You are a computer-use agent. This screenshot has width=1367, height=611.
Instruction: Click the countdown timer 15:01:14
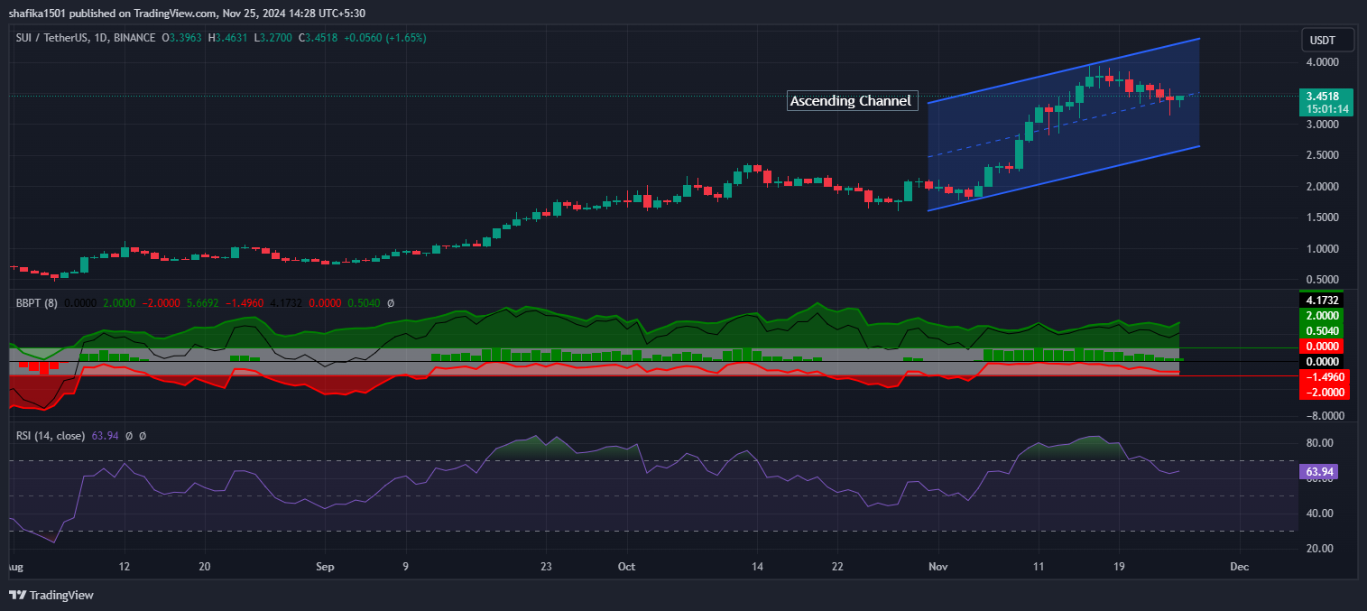tap(1325, 109)
